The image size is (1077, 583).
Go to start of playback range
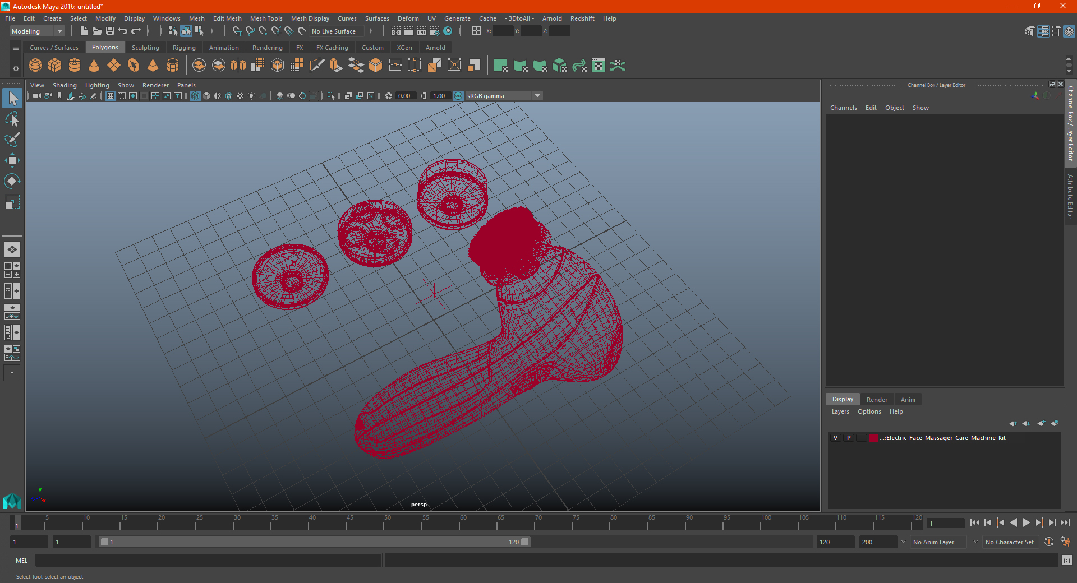point(975,522)
